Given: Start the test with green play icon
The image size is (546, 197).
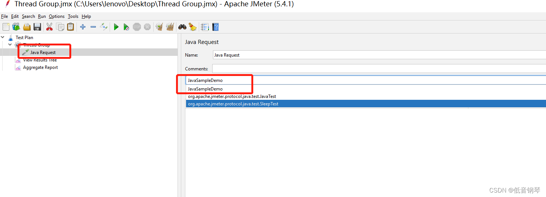Looking at the screenshot, I should (116, 27).
